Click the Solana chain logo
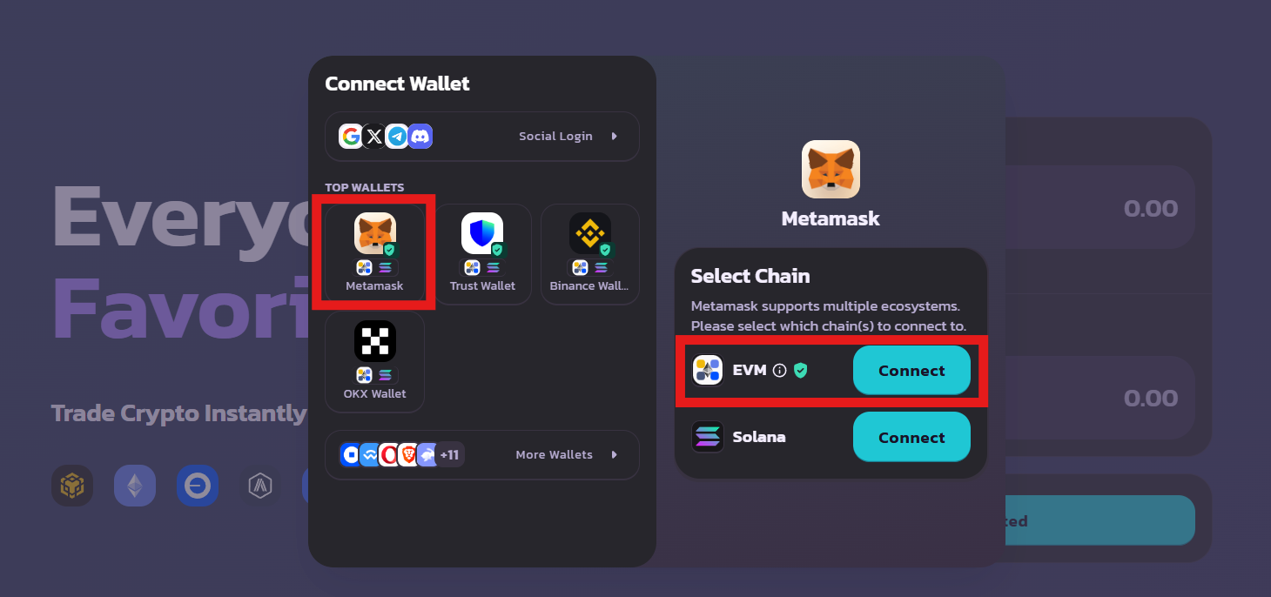 click(x=708, y=437)
